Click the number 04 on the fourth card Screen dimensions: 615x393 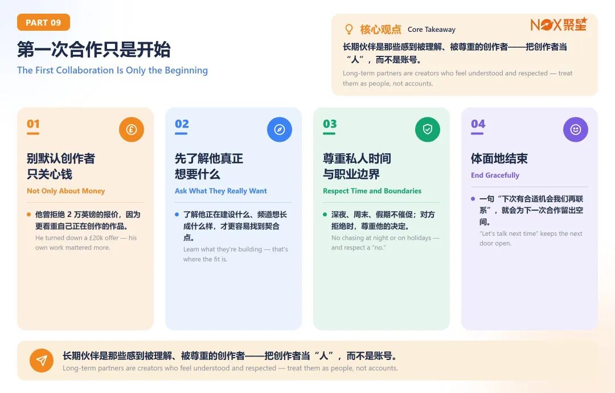[478, 124]
